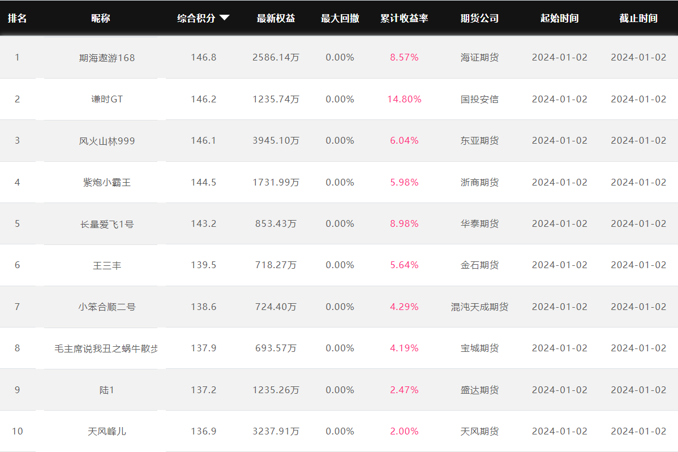
Task: Click equity 1235.74万
Action: (x=276, y=99)
